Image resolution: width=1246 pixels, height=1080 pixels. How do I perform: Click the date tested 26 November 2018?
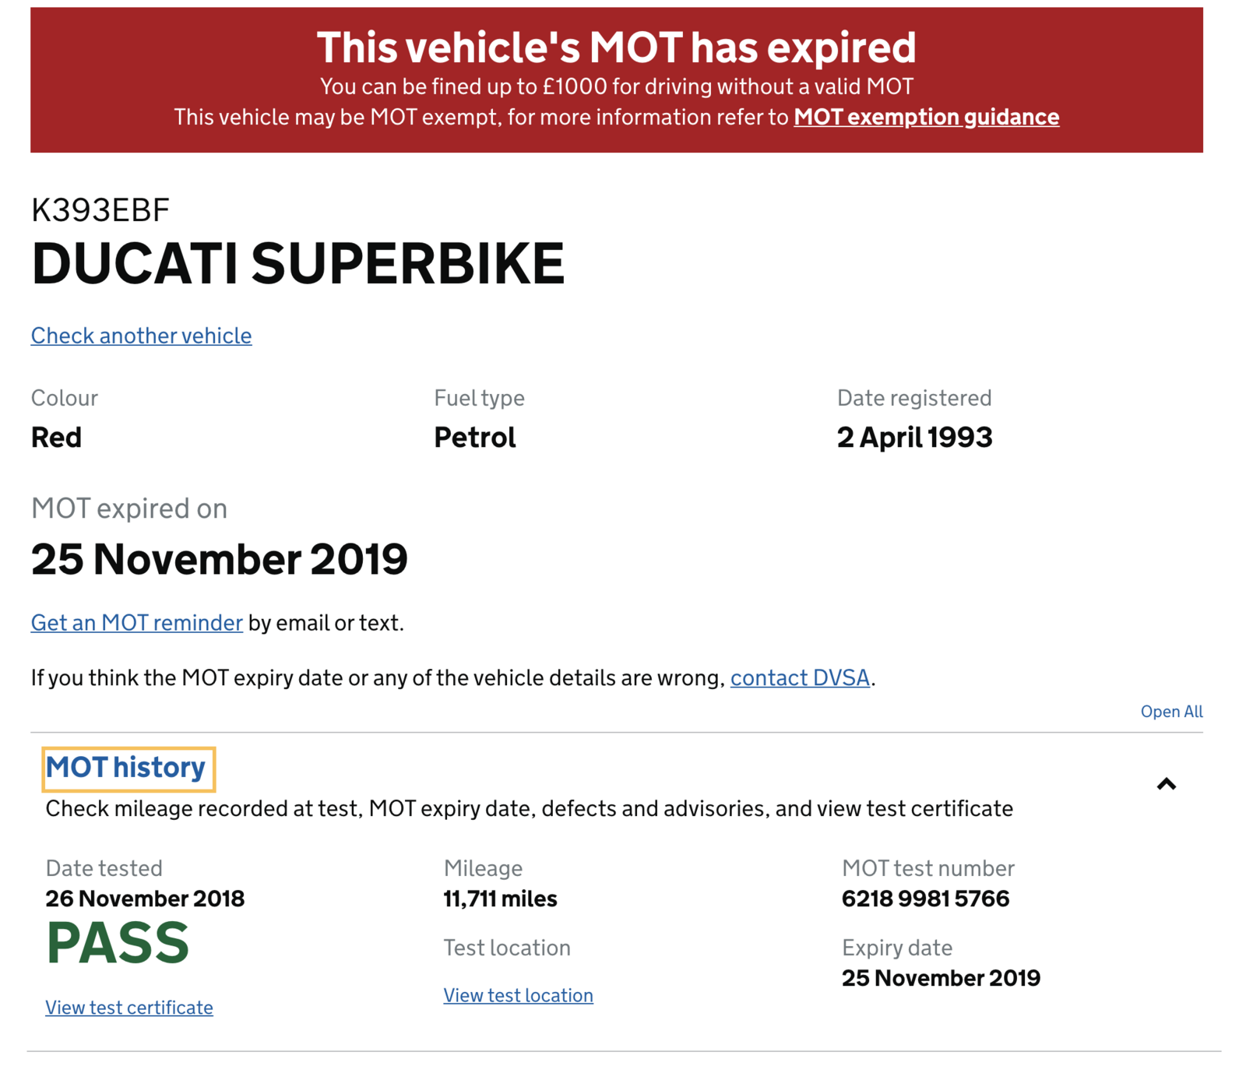click(x=145, y=899)
